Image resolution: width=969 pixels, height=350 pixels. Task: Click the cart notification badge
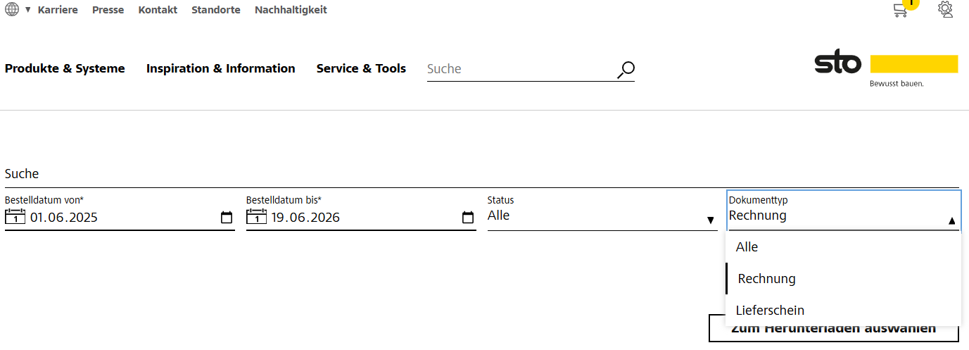click(x=910, y=4)
